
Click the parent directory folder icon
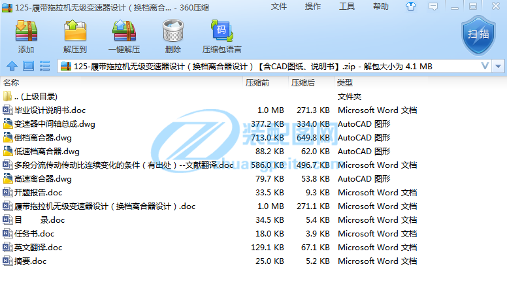pyautogui.click(x=7, y=96)
